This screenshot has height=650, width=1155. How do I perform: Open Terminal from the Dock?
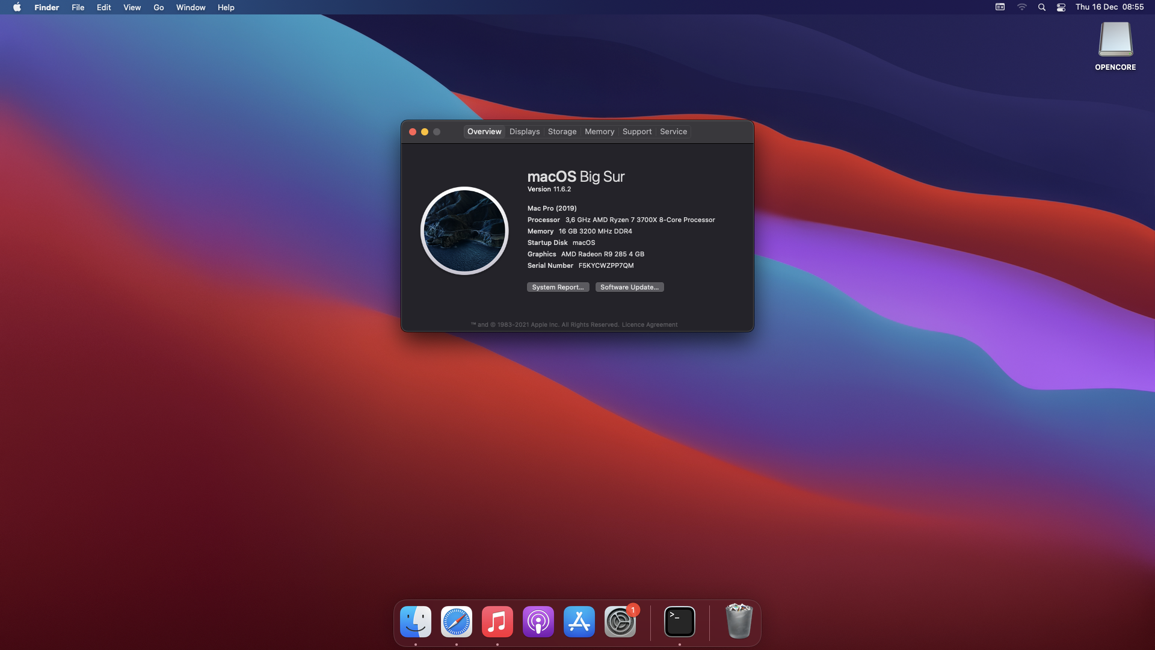(680, 622)
